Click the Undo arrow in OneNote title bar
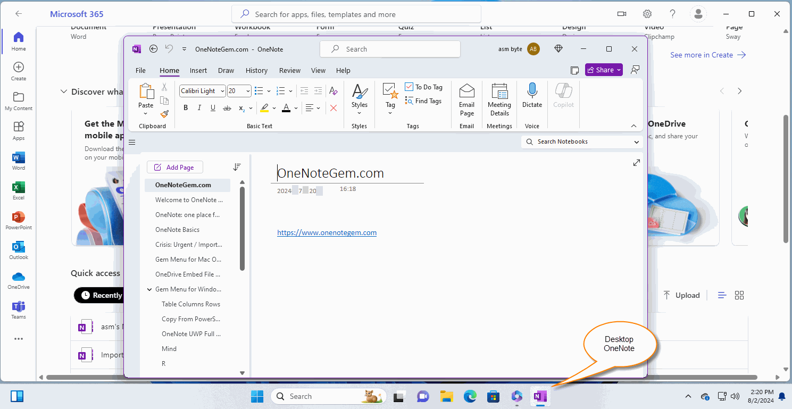792x409 pixels. [x=169, y=49]
